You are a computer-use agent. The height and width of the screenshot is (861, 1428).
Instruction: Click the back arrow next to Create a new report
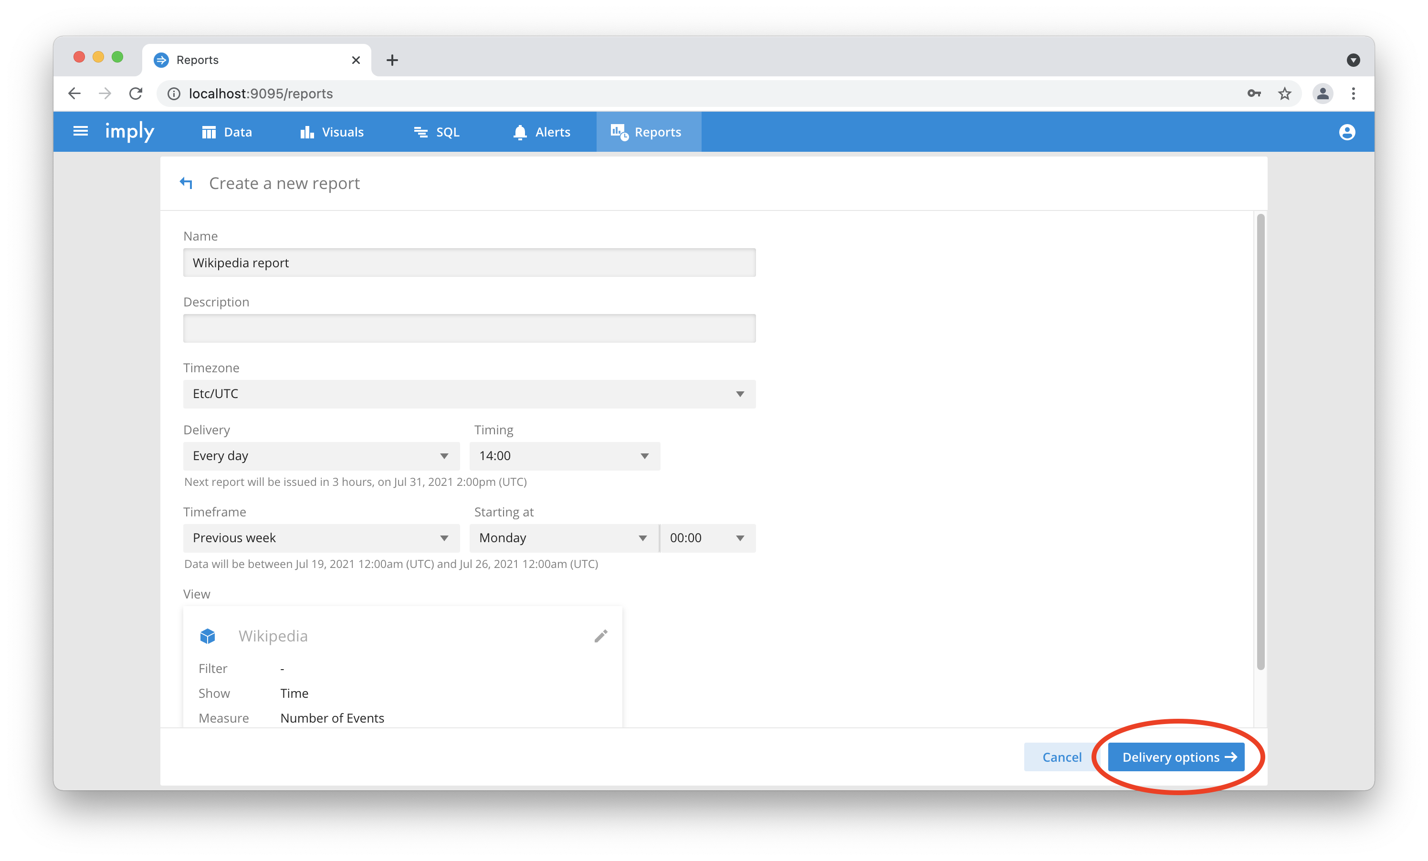point(186,182)
